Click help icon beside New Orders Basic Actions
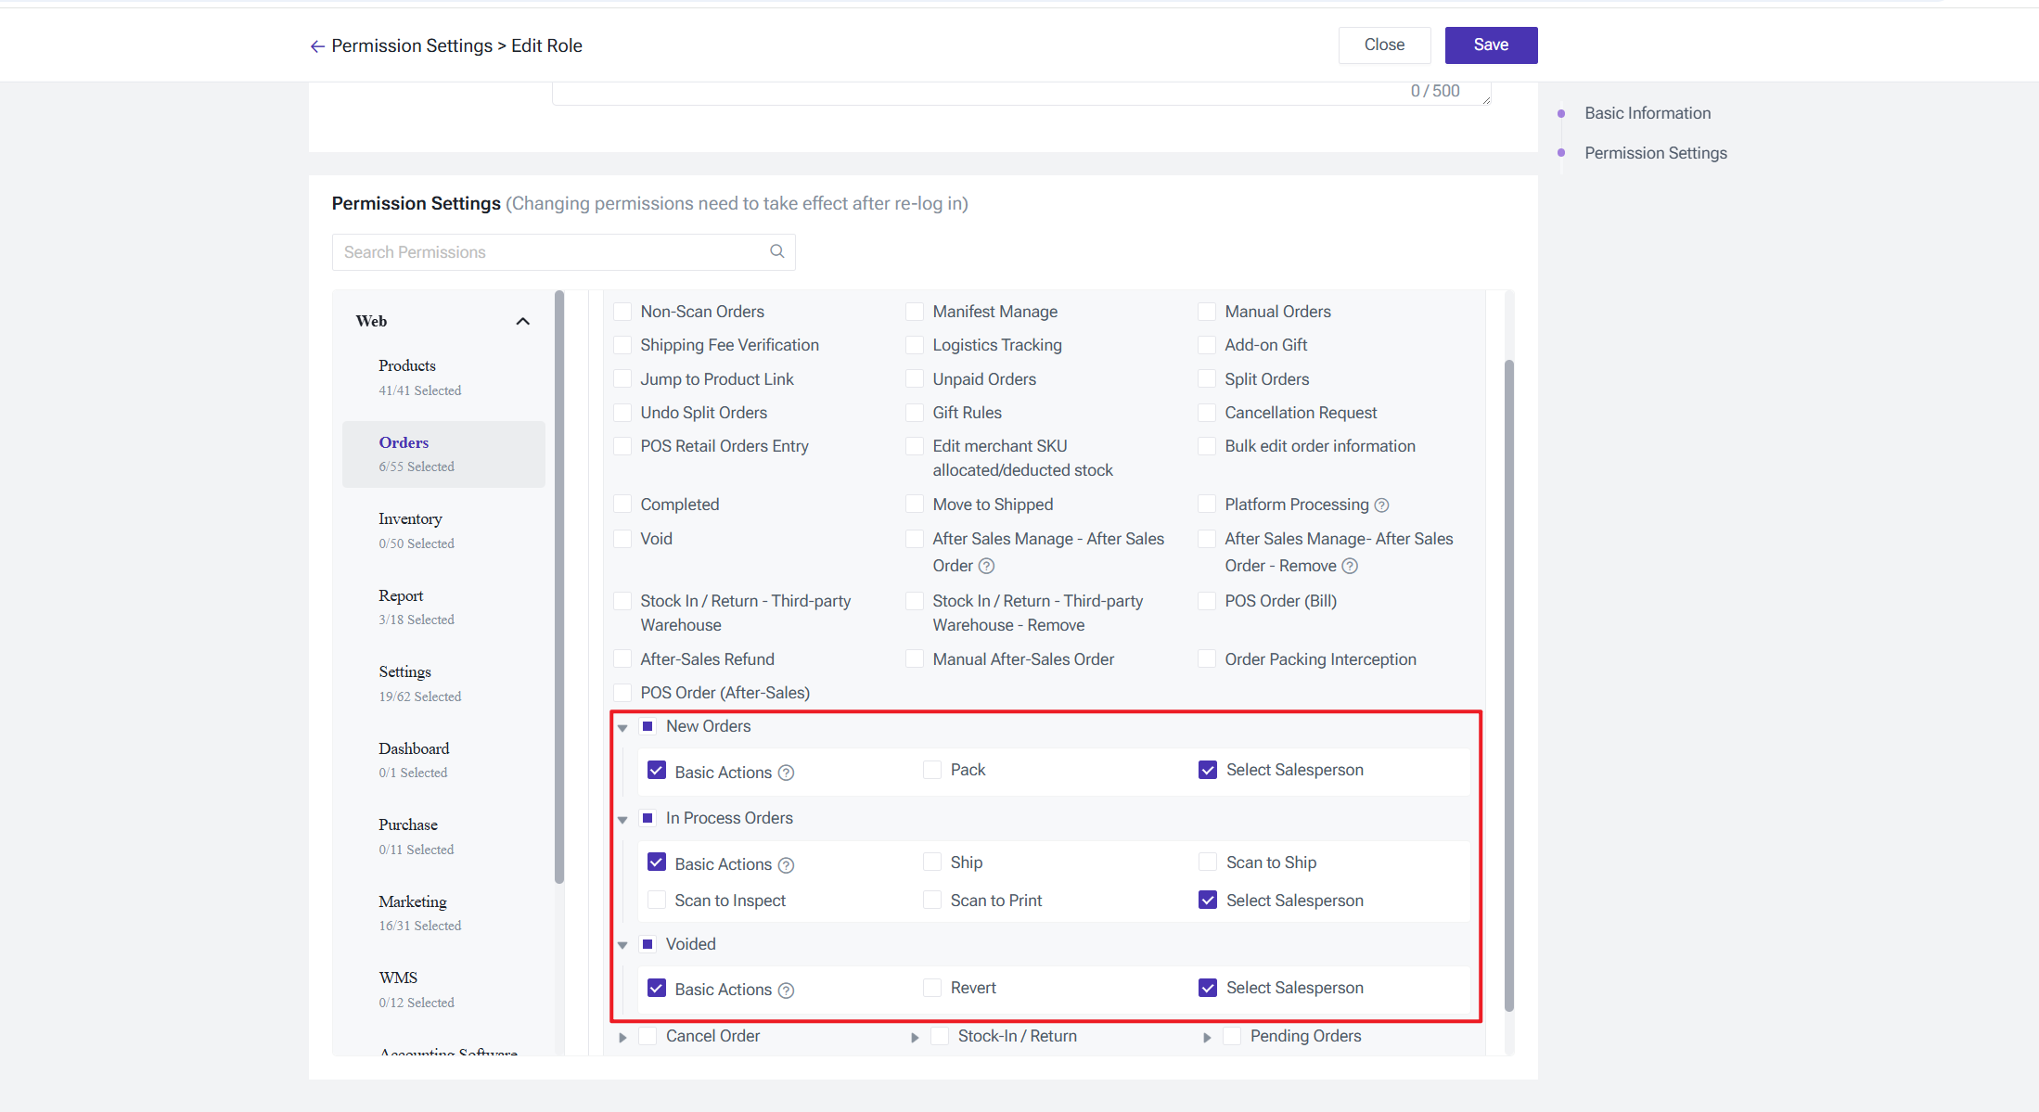Viewport: 2039px width, 1112px height. (786, 773)
